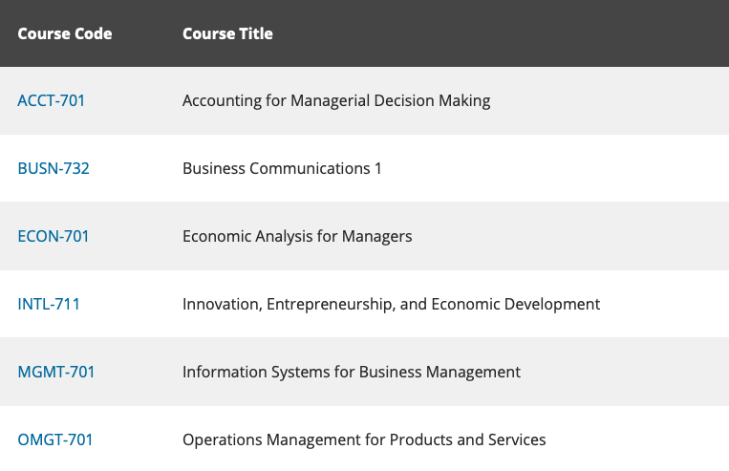This screenshot has width=729, height=471.
Task: Select the Business Communications 1 title text
Action: pos(282,168)
